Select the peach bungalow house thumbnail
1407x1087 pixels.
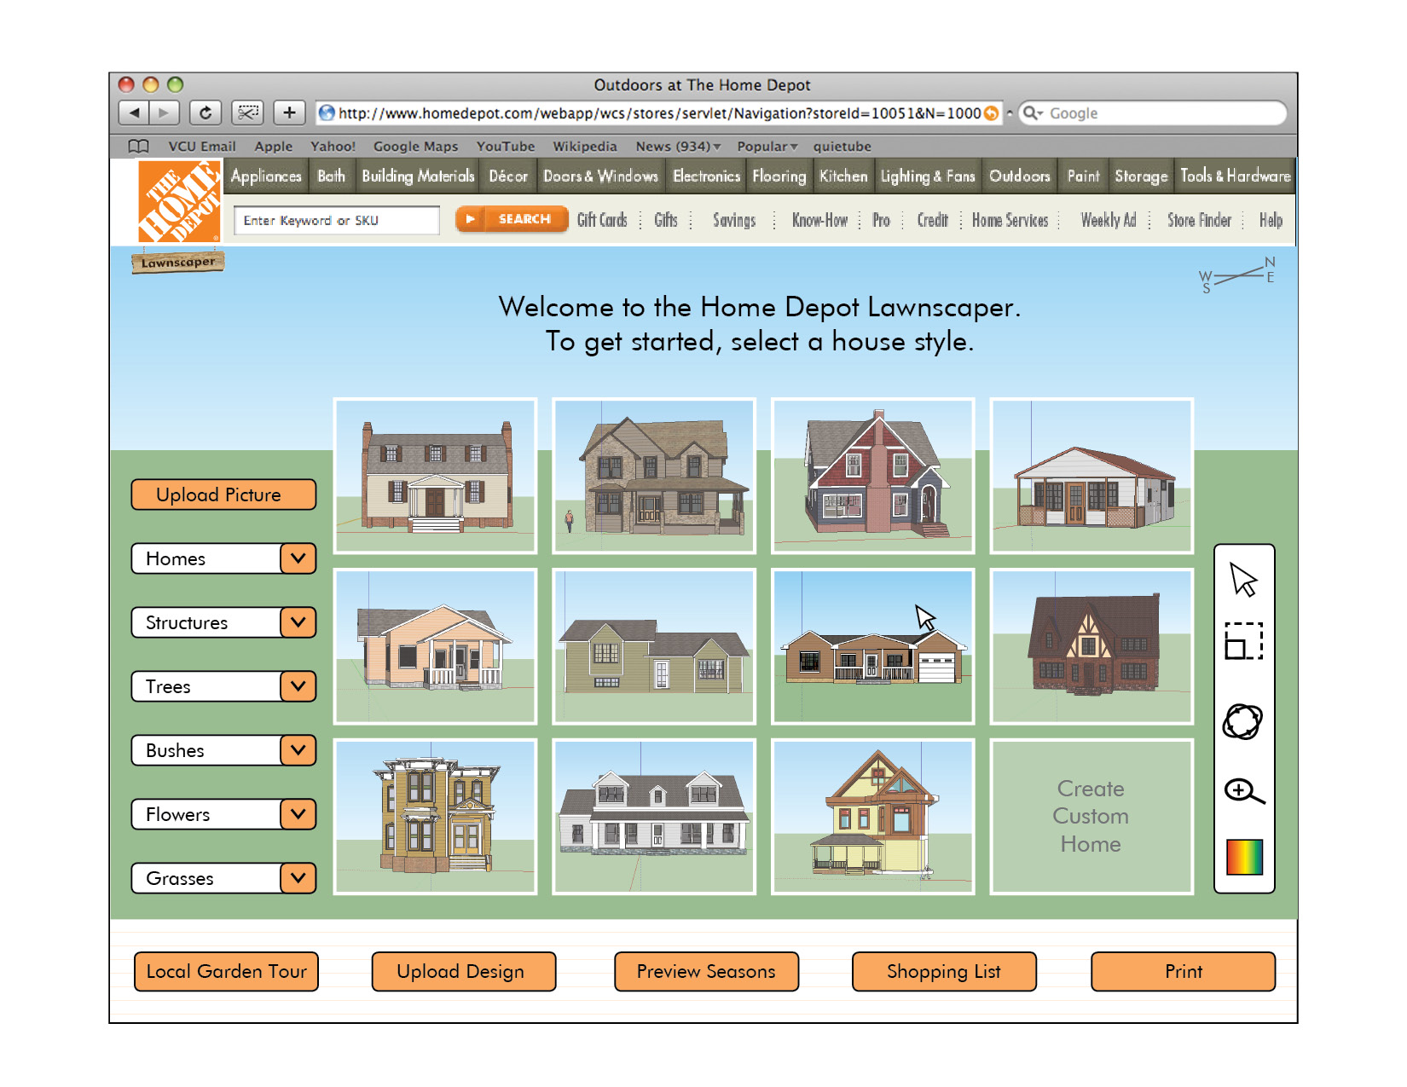[x=436, y=646]
